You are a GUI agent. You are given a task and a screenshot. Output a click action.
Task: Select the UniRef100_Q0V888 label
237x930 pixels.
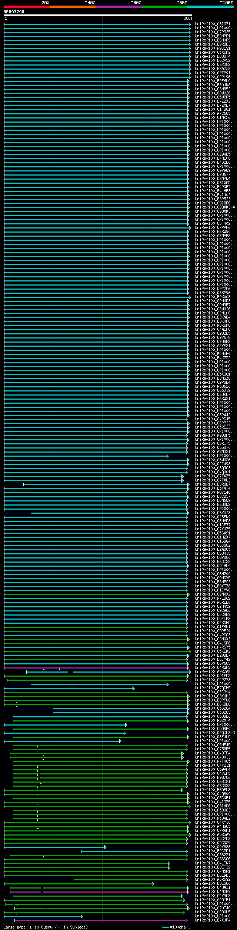point(213,847)
